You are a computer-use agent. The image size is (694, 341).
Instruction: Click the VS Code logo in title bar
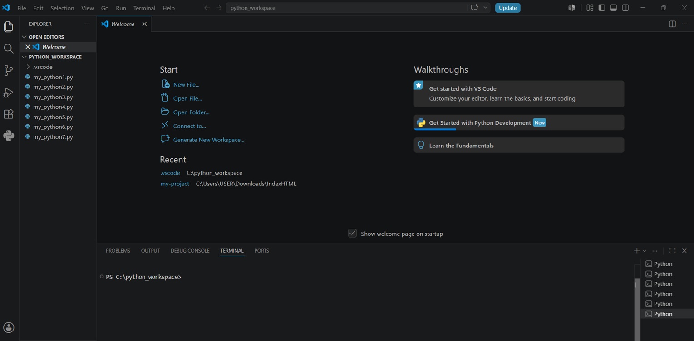[6, 8]
